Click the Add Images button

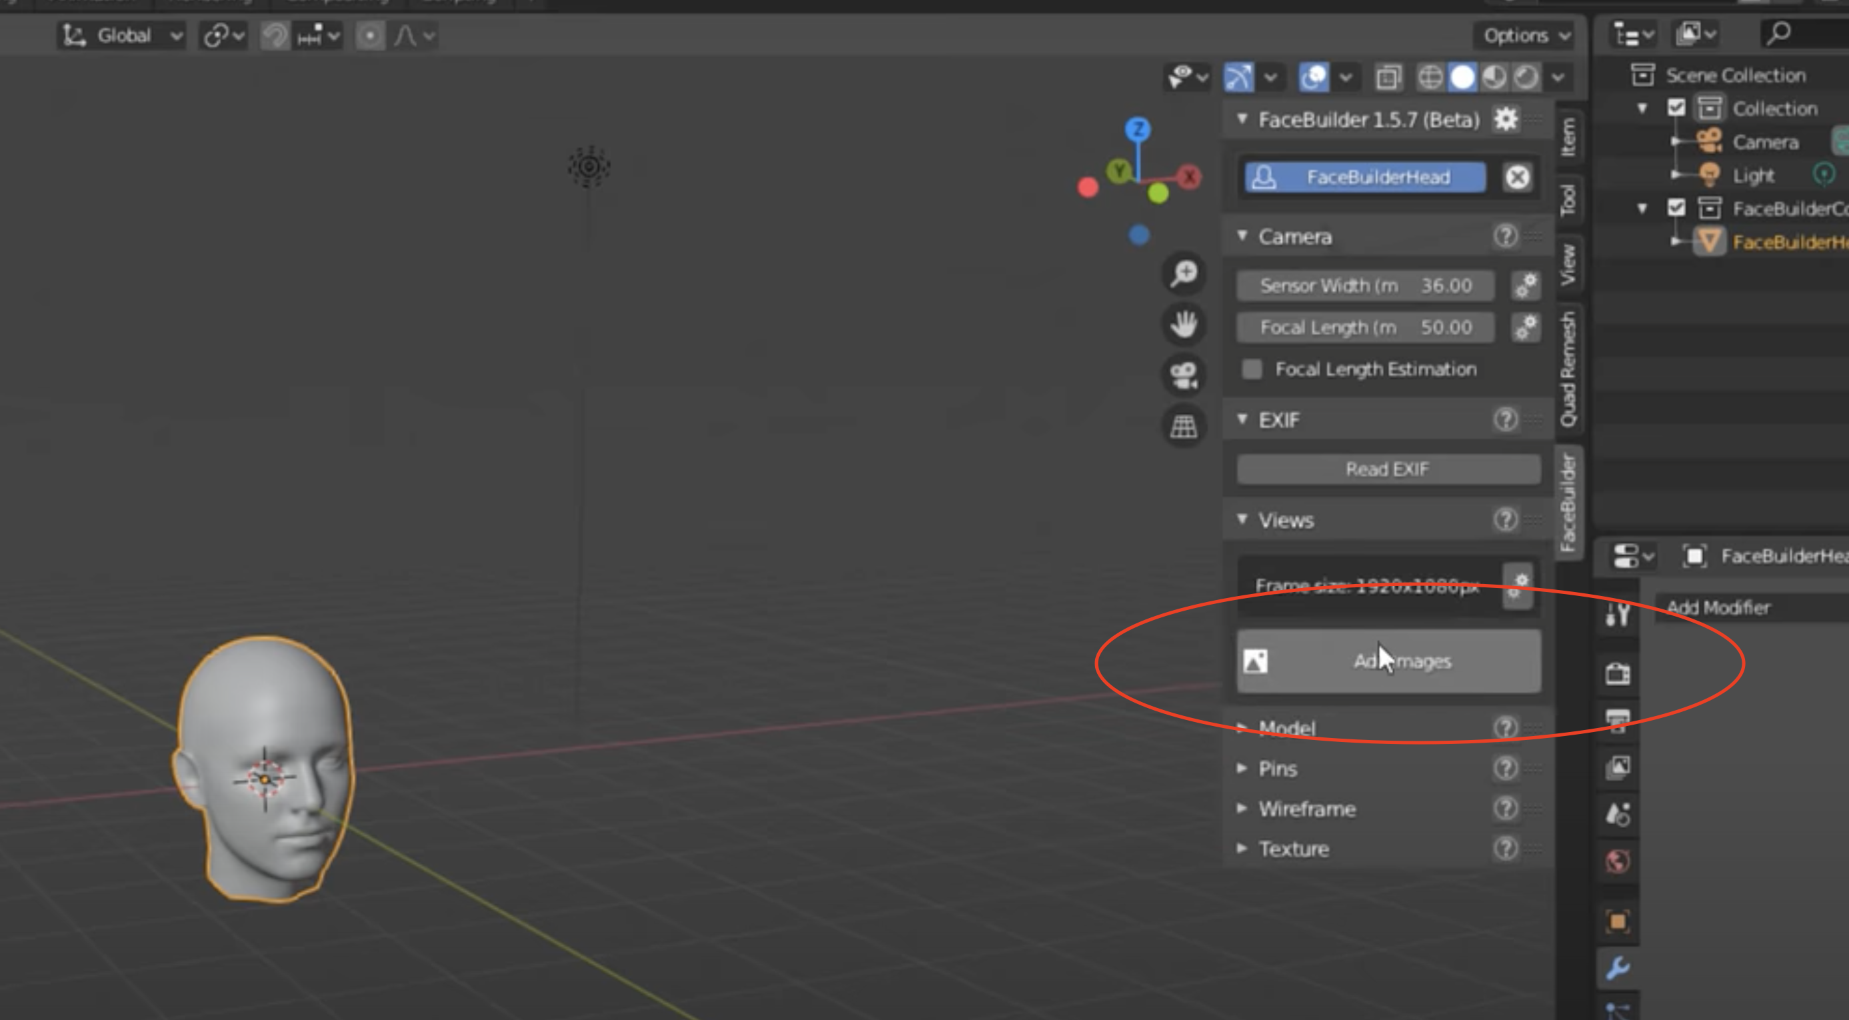(1388, 661)
